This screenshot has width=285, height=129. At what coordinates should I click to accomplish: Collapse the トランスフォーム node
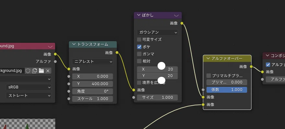[74, 44]
